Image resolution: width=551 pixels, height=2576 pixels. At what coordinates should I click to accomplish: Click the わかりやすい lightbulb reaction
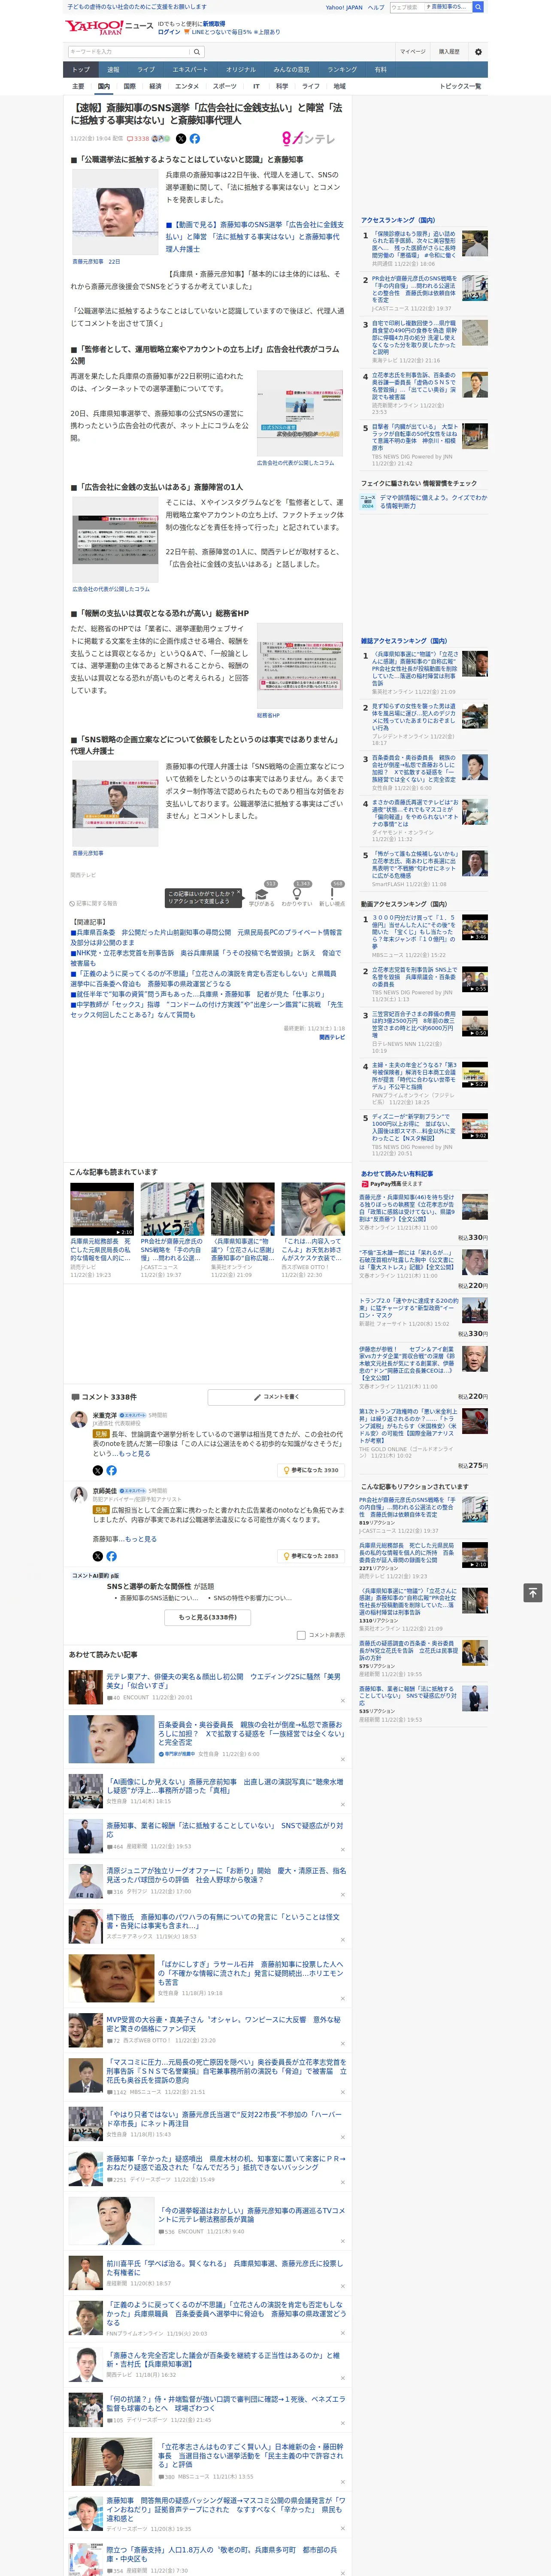[297, 894]
